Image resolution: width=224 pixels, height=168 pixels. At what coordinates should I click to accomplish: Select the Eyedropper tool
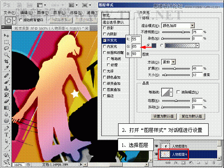tap(6, 68)
